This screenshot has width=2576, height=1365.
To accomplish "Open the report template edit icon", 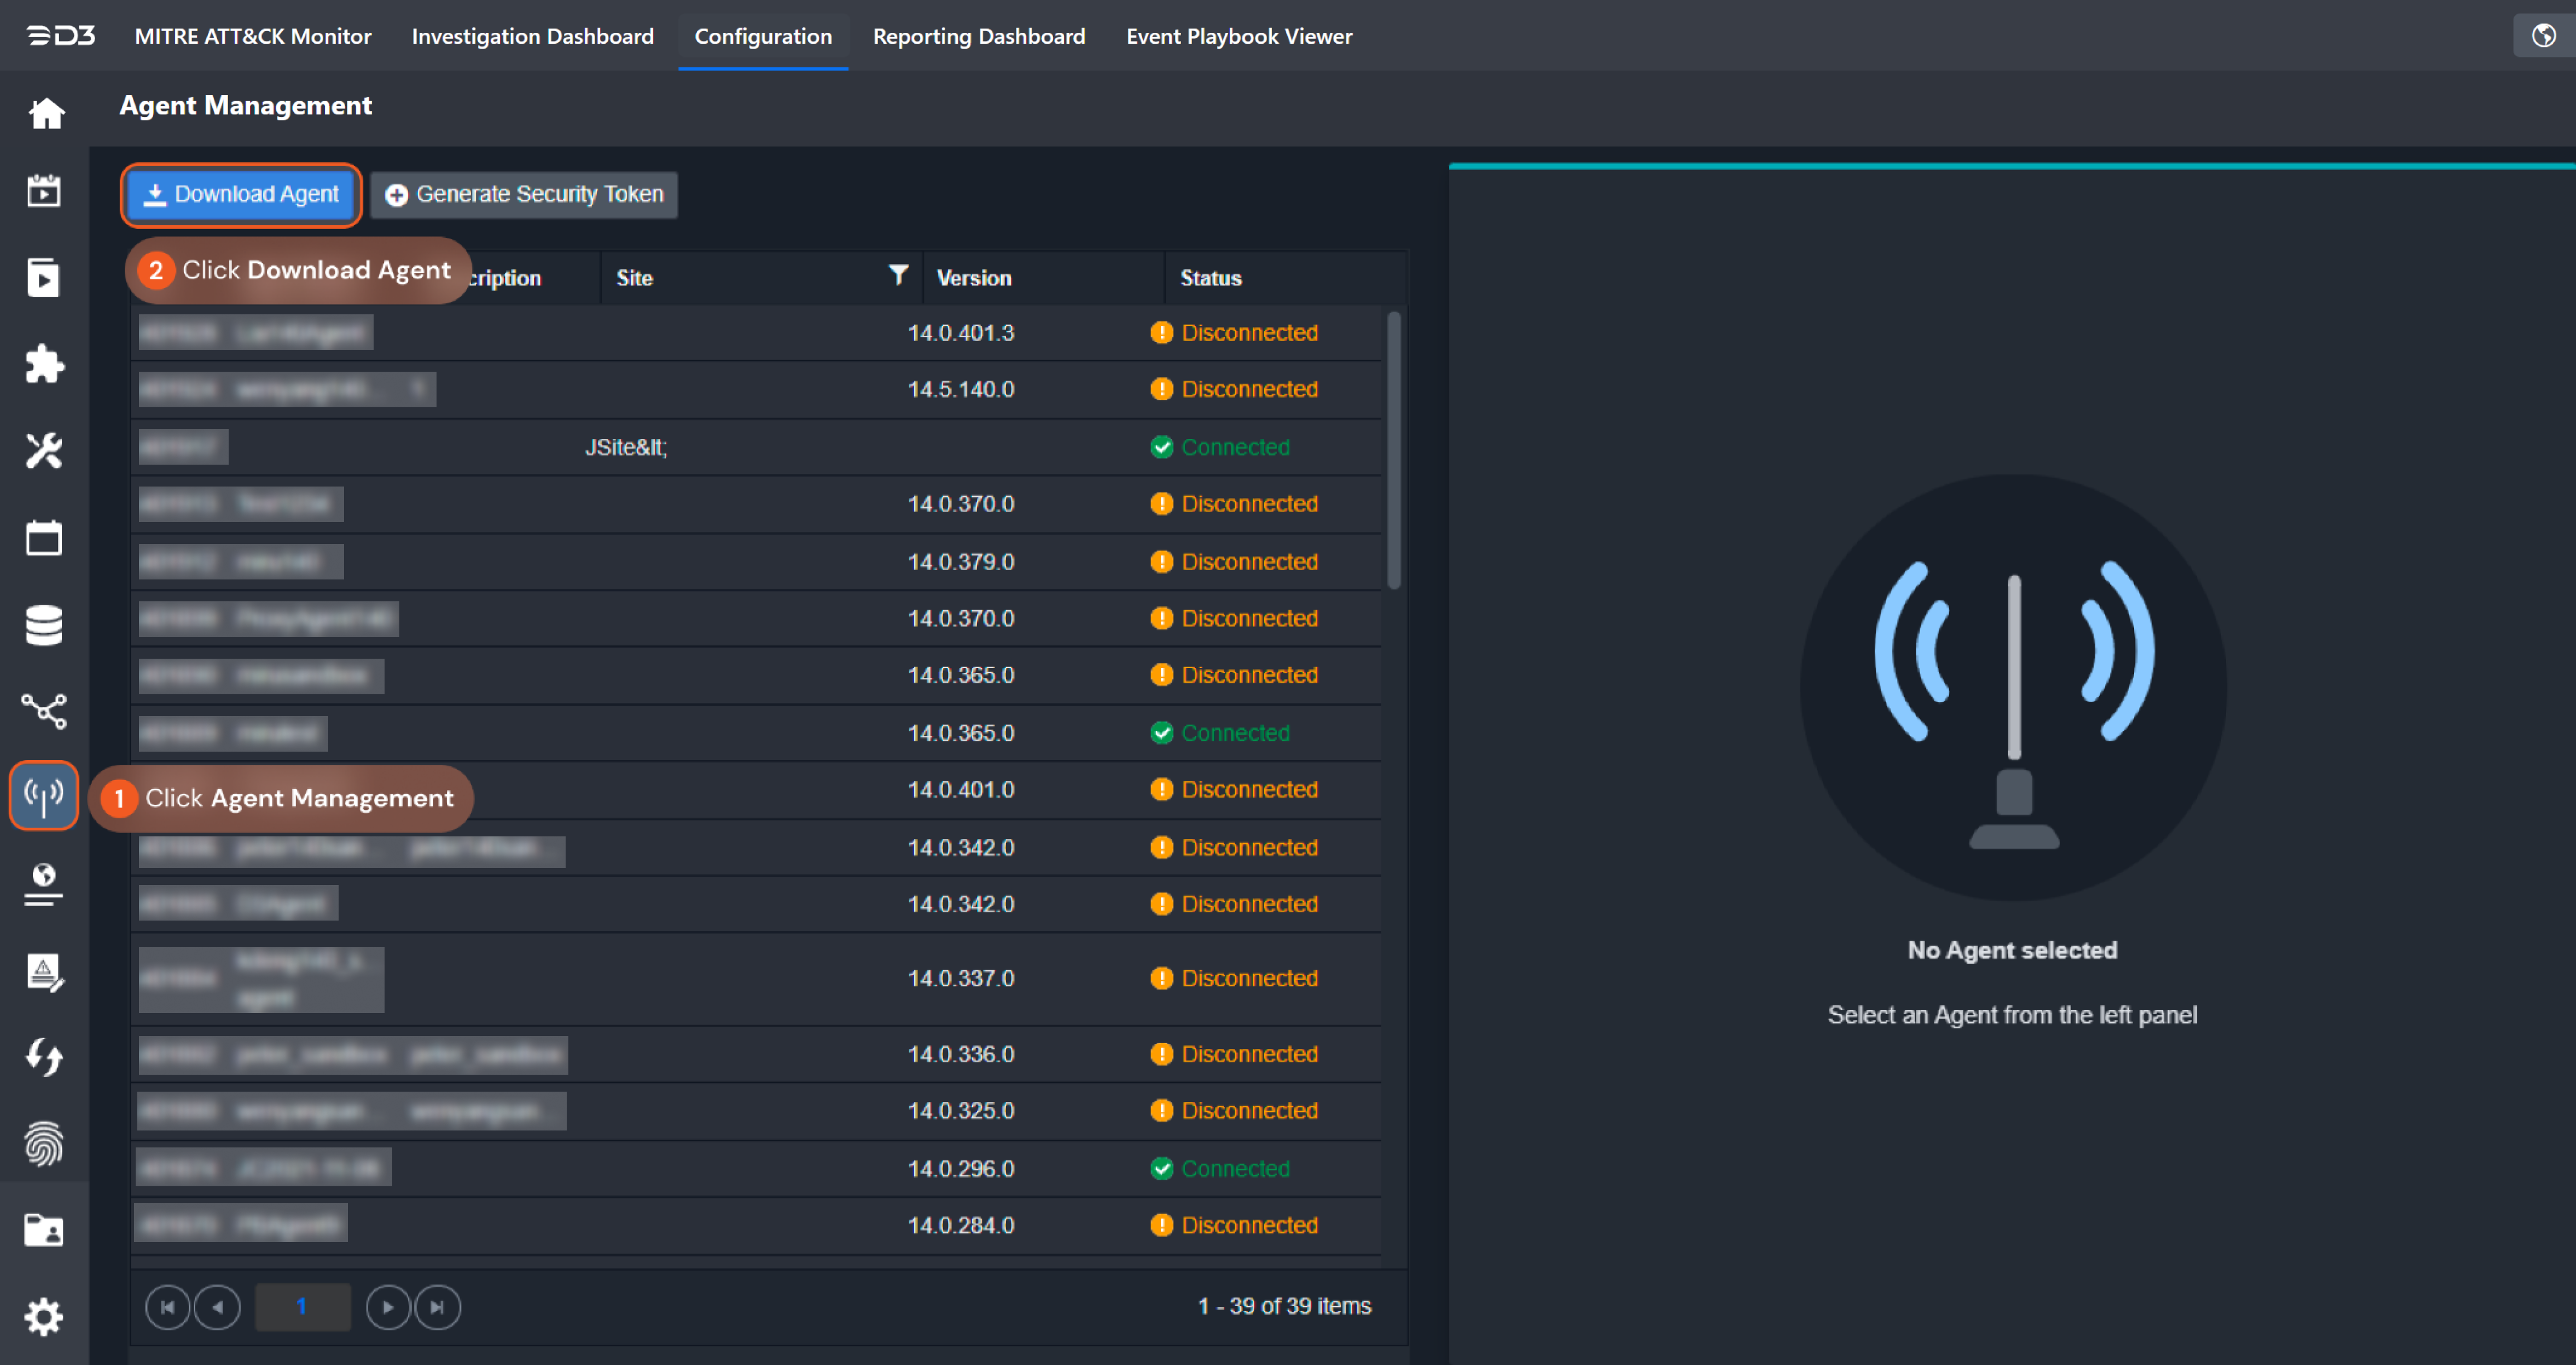I will pos(44,971).
